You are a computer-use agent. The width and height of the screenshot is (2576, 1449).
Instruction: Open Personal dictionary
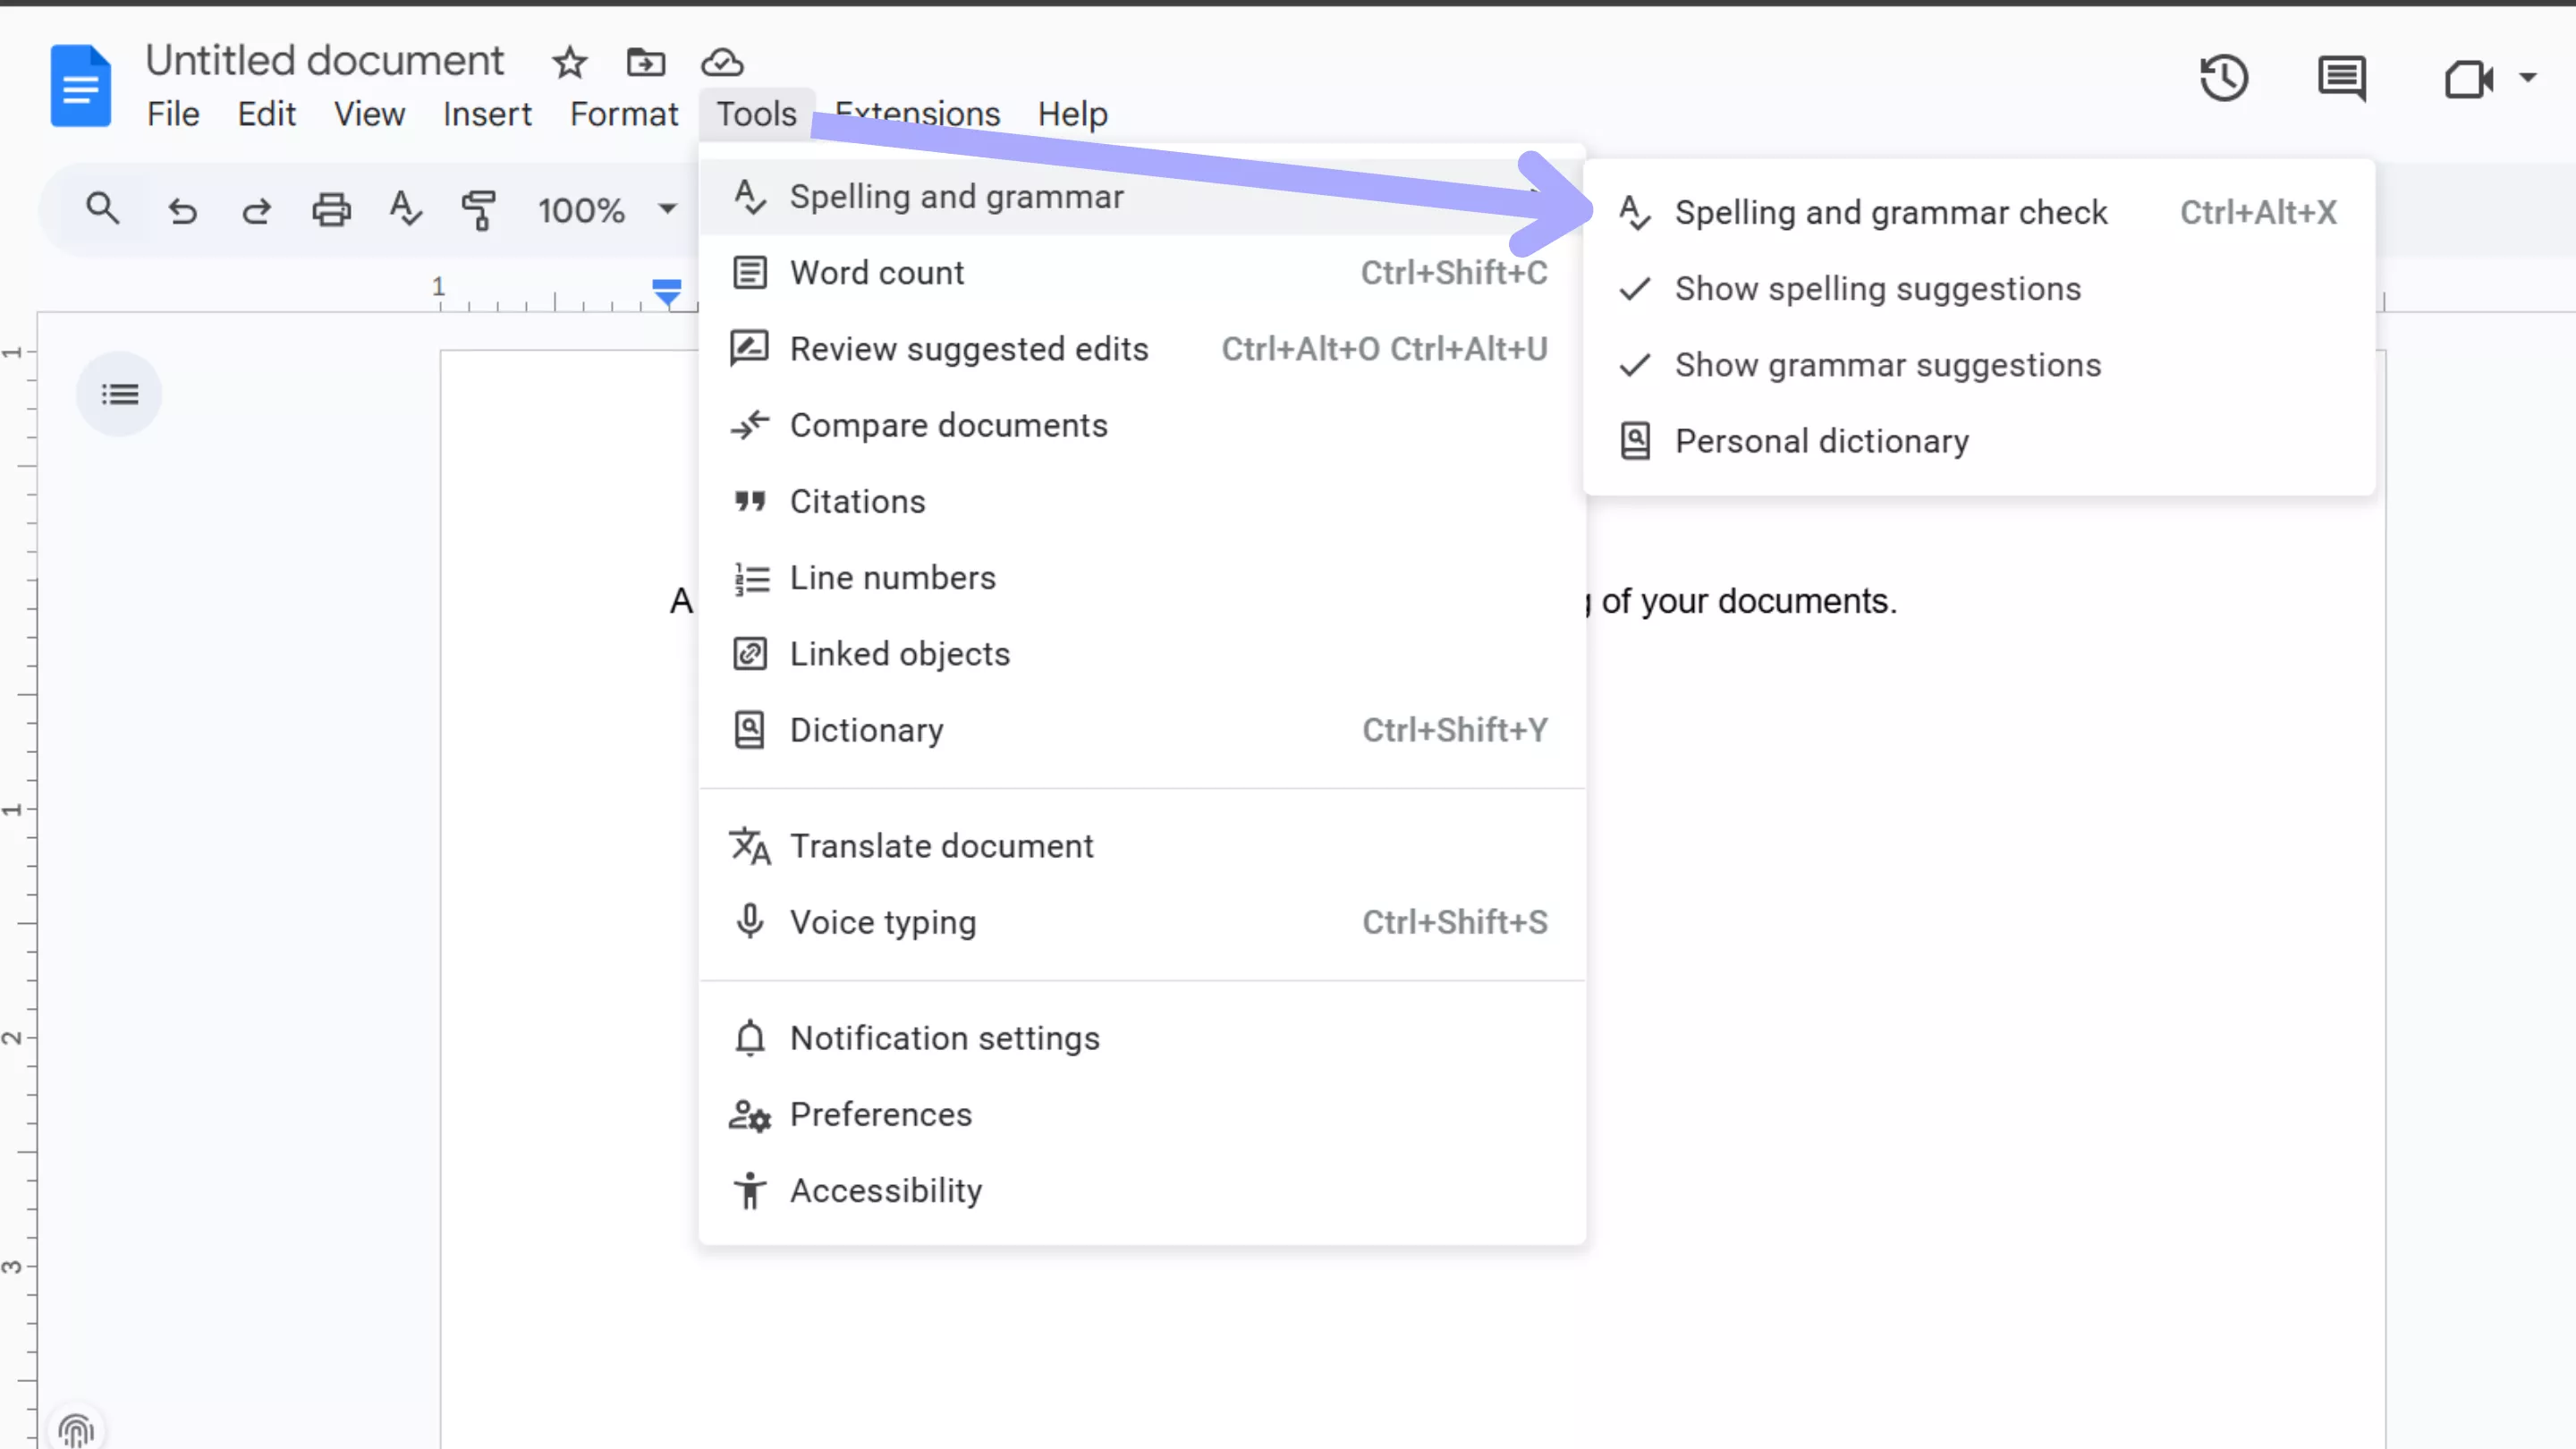[x=1821, y=441]
